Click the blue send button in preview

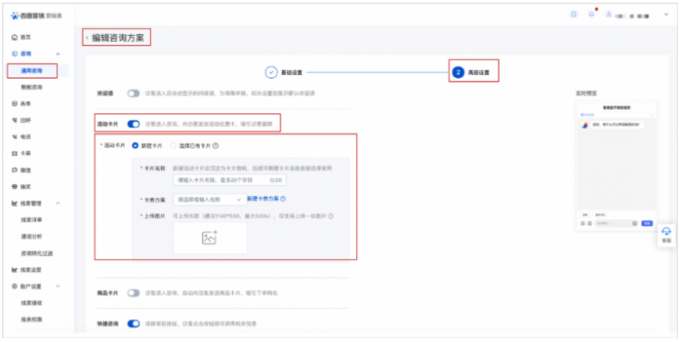[647, 223]
